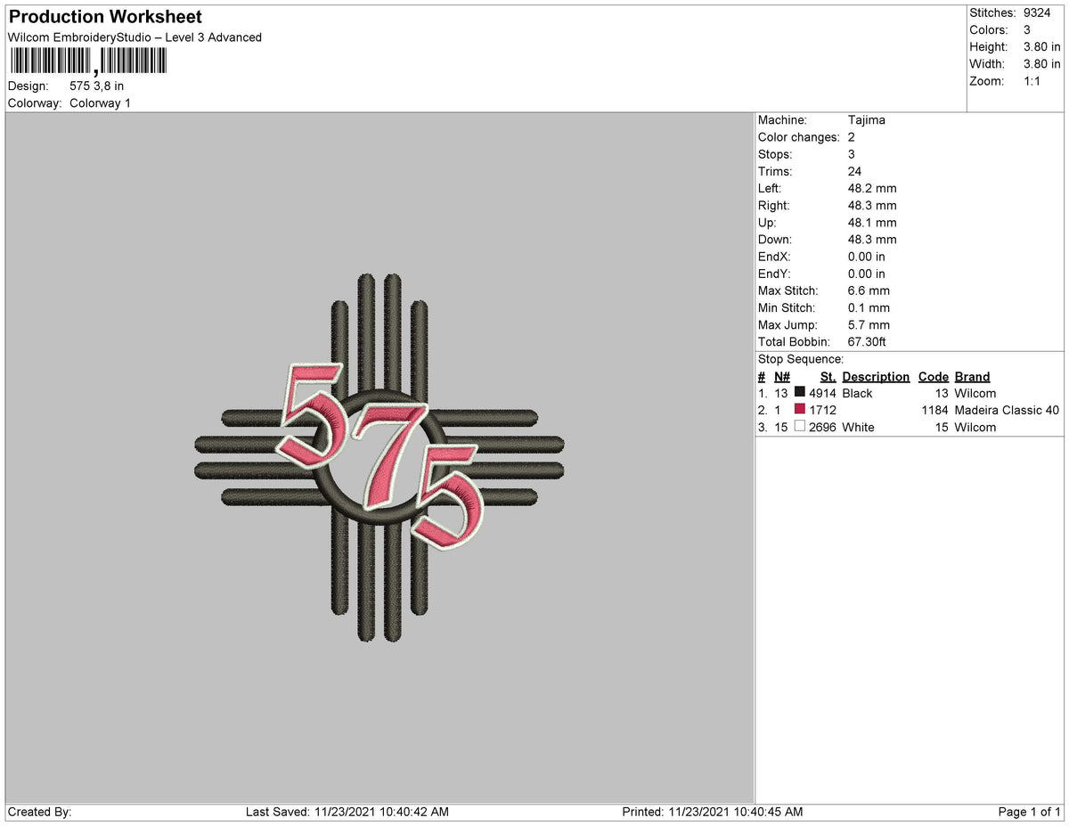Click the 'Printed' timestamp in footer

click(x=711, y=812)
